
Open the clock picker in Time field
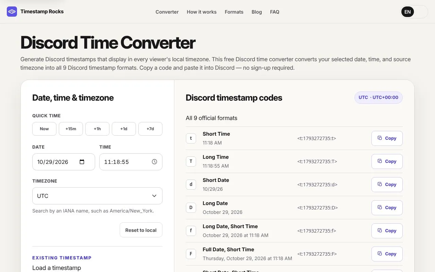[x=154, y=162]
